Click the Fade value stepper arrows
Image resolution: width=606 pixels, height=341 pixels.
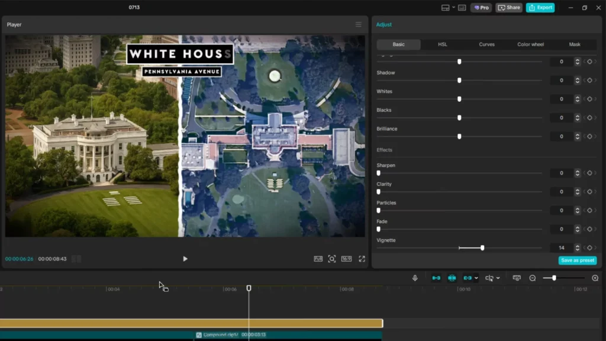coord(578,229)
